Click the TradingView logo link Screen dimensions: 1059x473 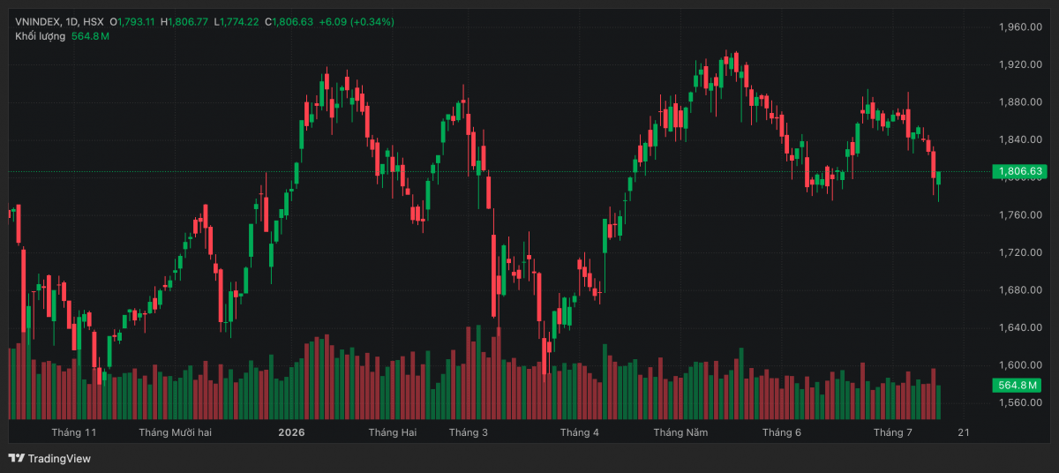point(49,458)
